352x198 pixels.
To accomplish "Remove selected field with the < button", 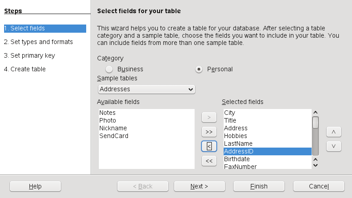I will point(209,146).
